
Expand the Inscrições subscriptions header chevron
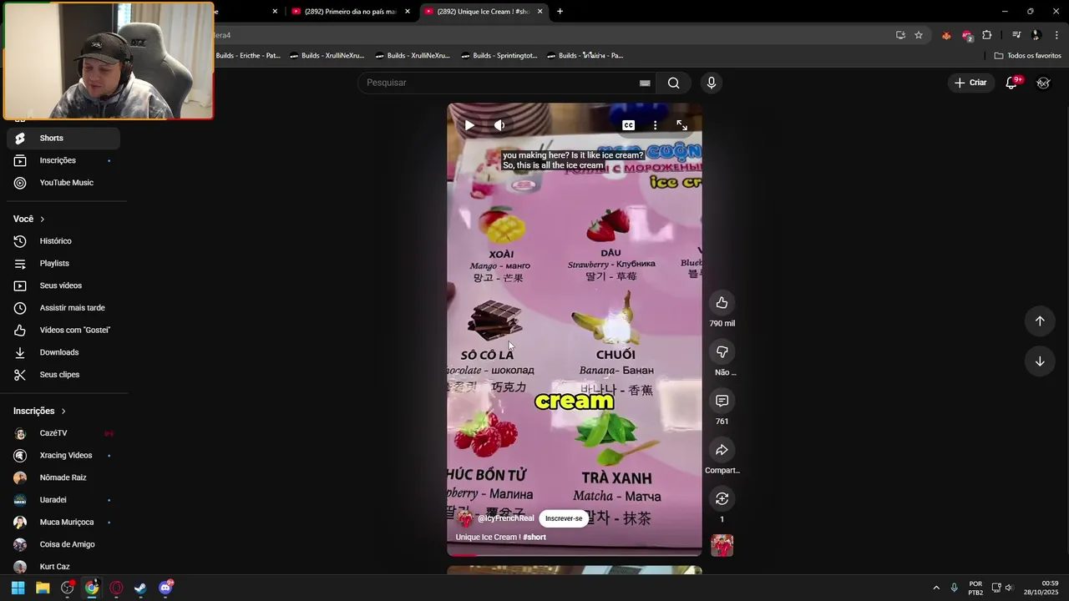(63, 411)
